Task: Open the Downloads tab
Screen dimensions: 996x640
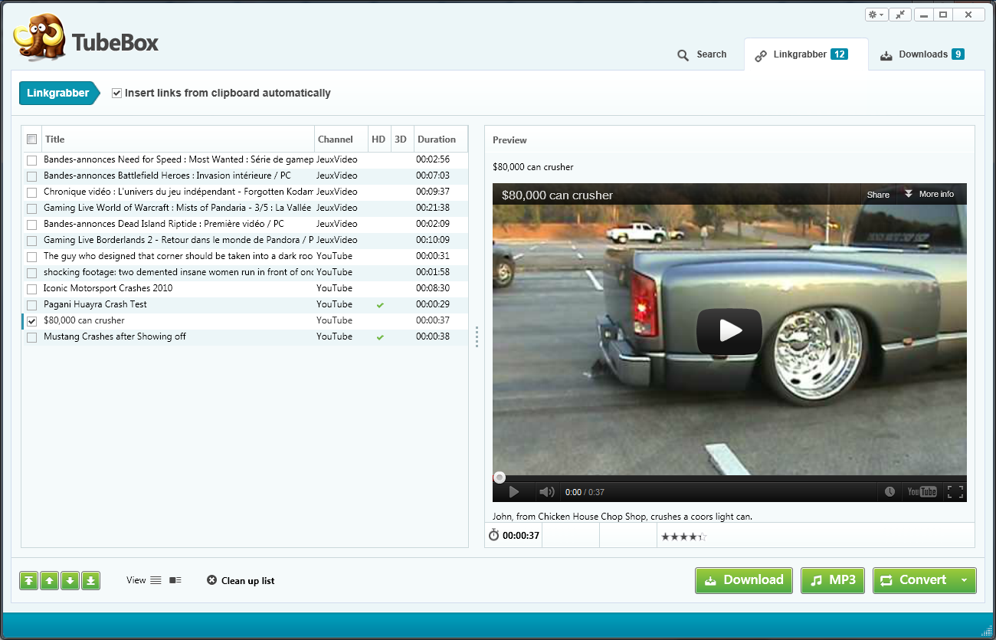Action: pyautogui.click(x=922, y=54)
